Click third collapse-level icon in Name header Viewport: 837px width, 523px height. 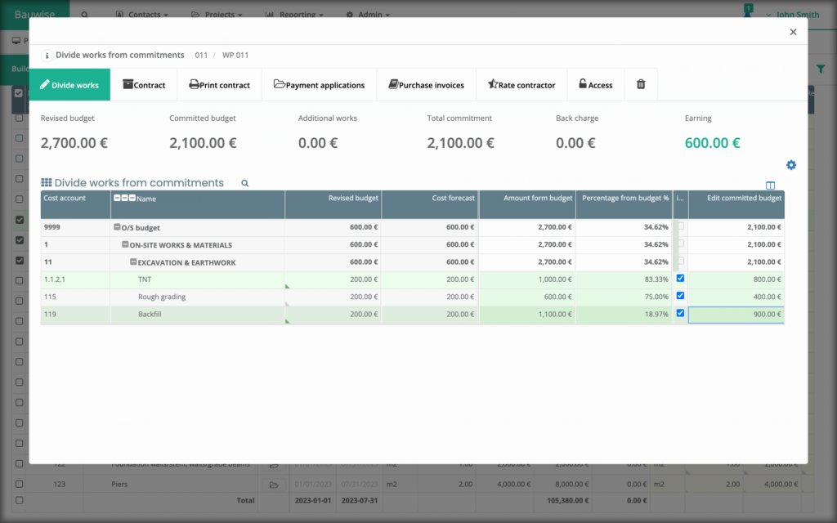tap(132, 198)
